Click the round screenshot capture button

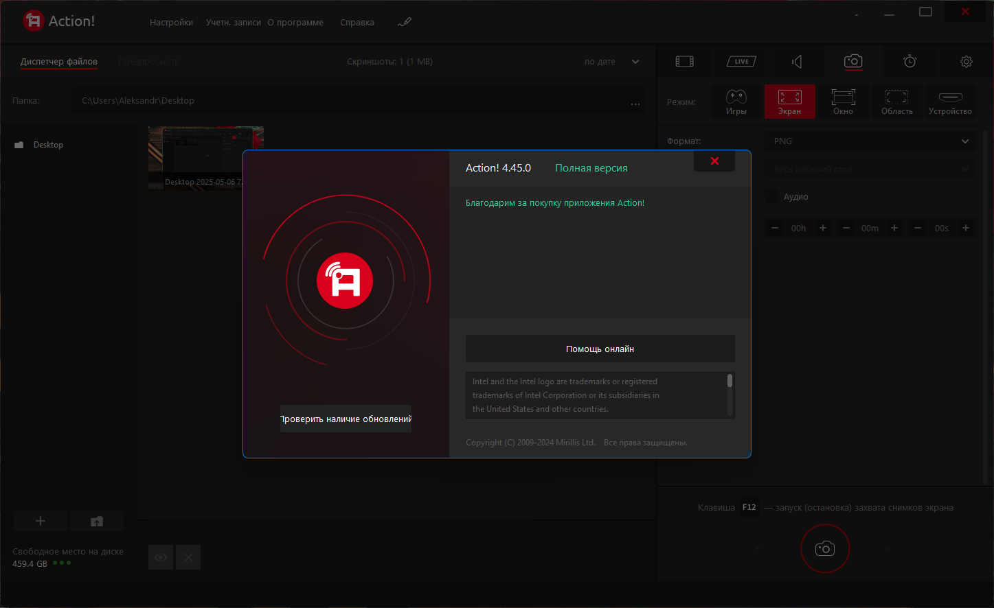pos(825,548)
